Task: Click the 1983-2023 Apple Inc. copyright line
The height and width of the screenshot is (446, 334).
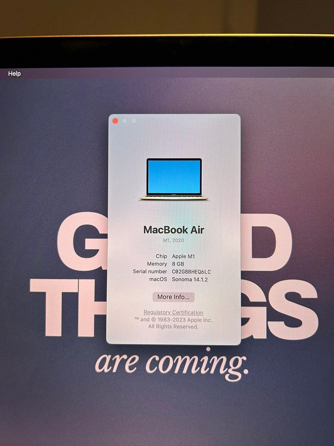Action: [173, 320]
